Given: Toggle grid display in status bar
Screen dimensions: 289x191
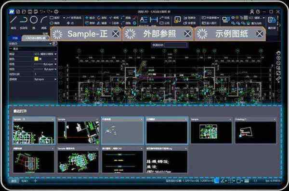Looking at the screenshot, I should (x=230, y=181).
